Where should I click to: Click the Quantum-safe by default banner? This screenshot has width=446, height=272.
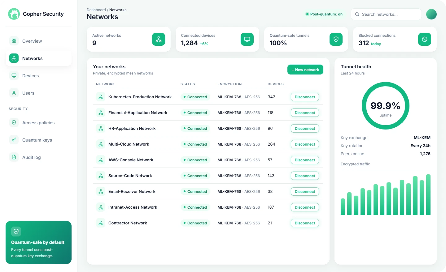(38, 242)
